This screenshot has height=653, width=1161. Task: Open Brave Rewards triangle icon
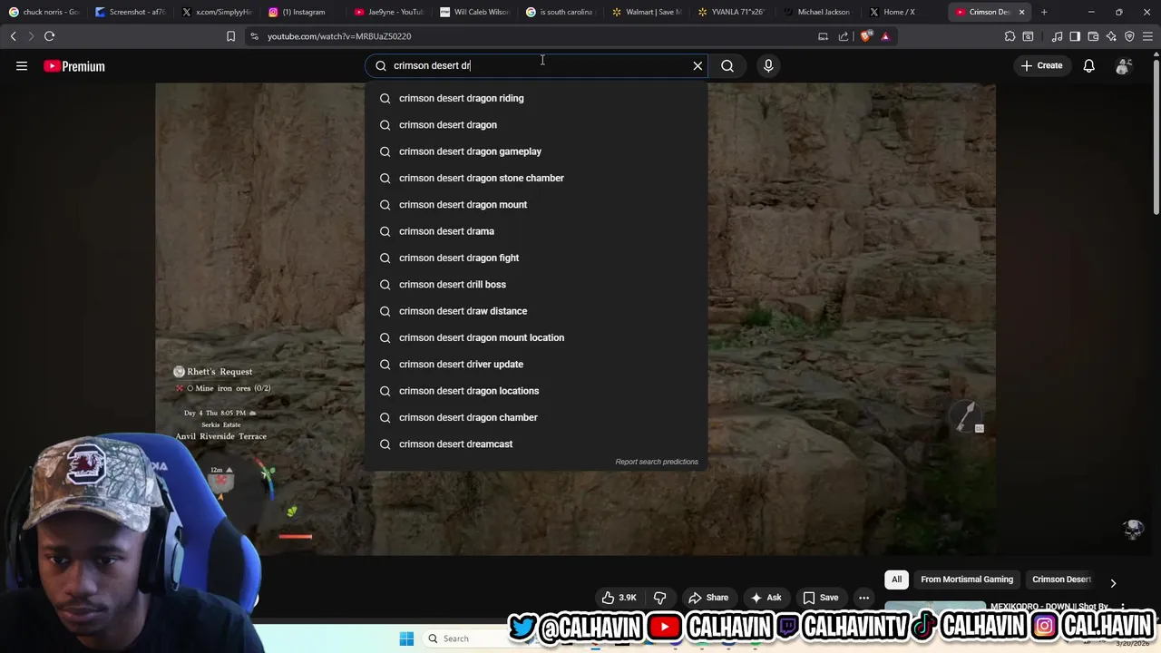coord(885,36)
